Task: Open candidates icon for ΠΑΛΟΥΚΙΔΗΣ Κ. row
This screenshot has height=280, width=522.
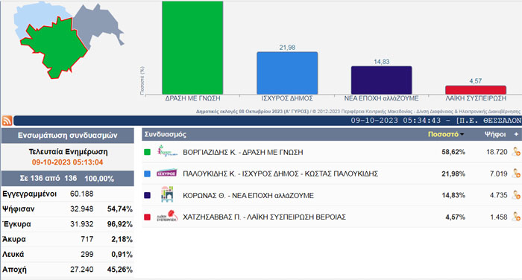Action: [516, 174]
